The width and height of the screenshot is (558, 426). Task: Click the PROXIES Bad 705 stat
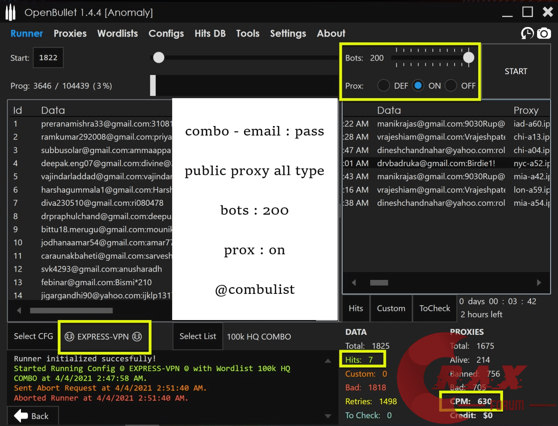pos(468,388)
